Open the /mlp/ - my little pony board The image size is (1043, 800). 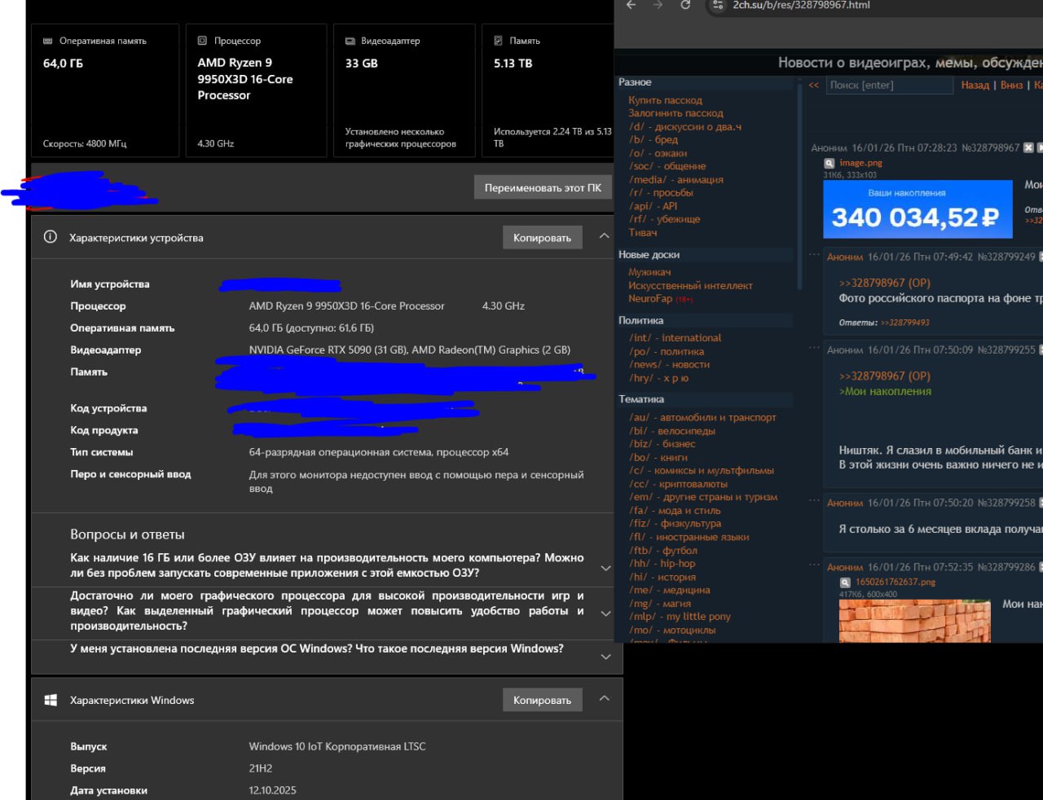point(680,616)
